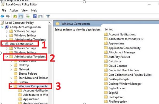Expand the Desktop tree node

(11, 65)
